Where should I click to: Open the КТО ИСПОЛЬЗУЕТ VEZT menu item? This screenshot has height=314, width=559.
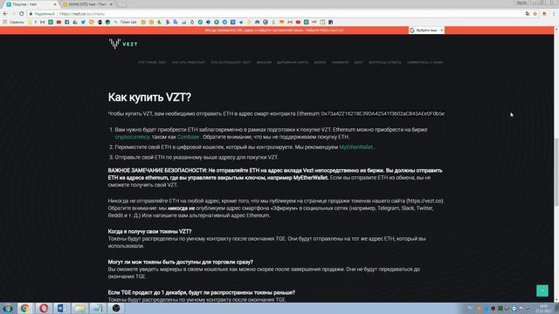[231, 62]
